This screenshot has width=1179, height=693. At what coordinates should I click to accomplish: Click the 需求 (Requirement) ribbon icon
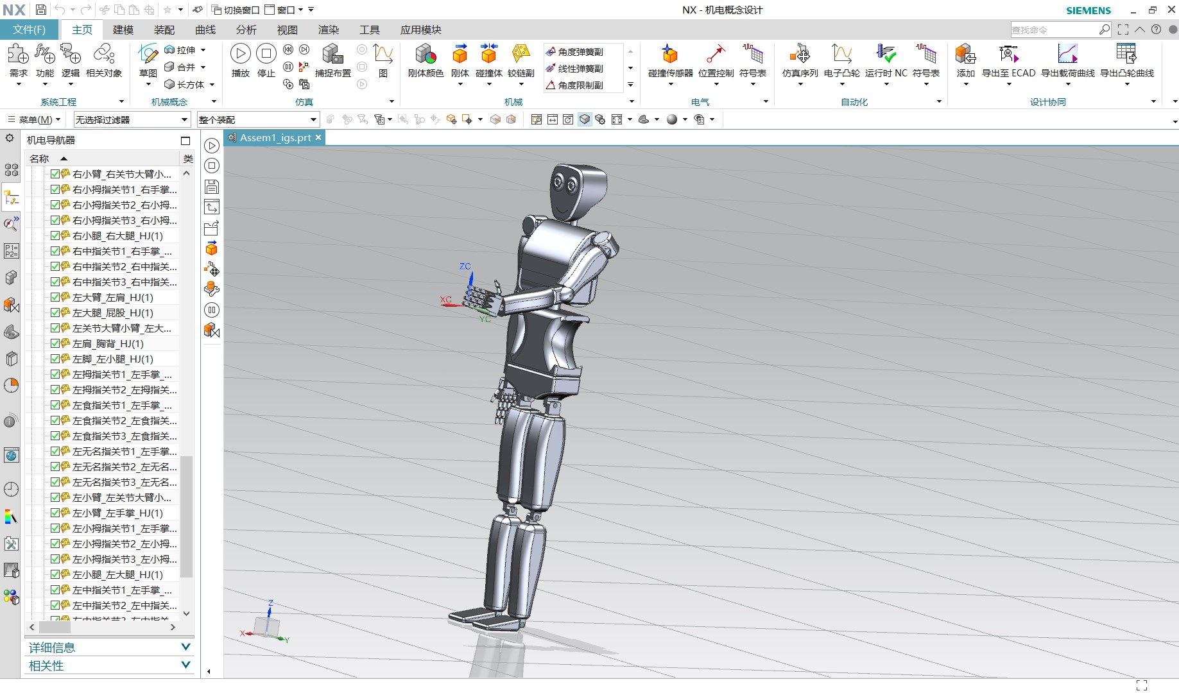18,54
